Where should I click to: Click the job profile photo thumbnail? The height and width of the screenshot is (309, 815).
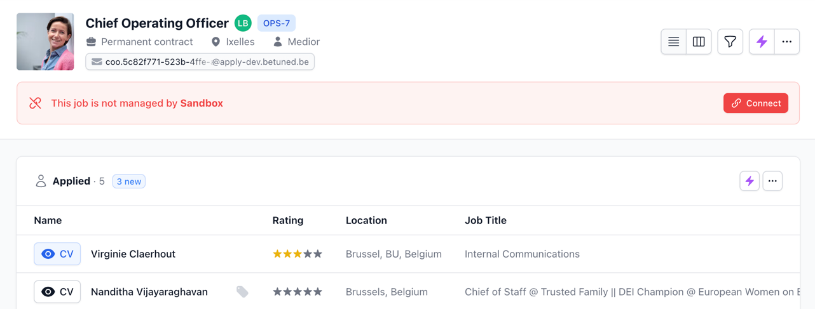pyautogui.click(x=45, y=42)
